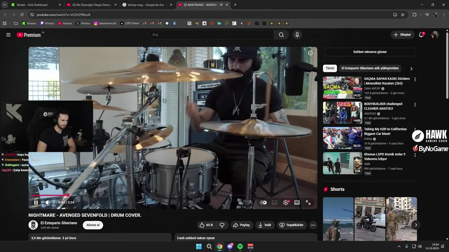
Task: Open the motorcycle Shorts thumbnail
Action: [x=370, y=219]
